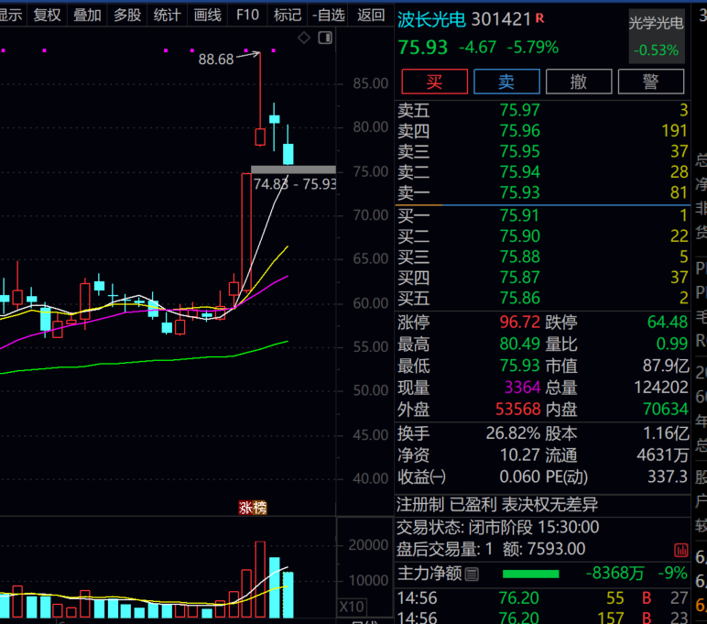Click the 撤 cancel order button
707x624 pixels.
coord(579,82)
